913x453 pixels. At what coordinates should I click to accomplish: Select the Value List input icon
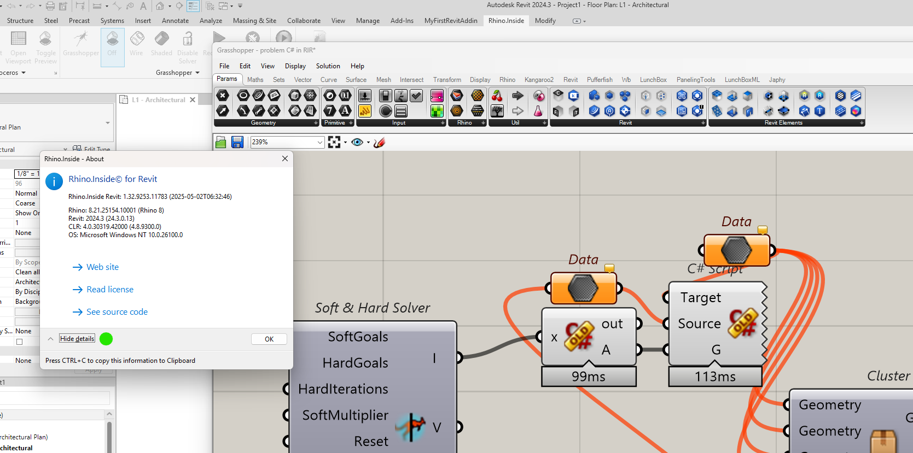(x=401, y=111)
